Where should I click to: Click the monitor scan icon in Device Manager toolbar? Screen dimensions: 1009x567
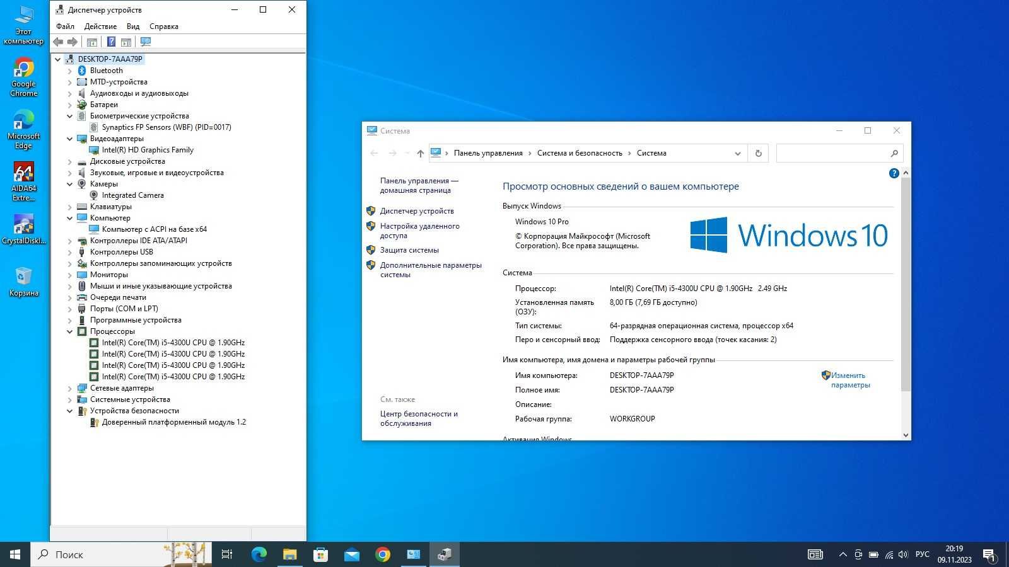pos(146,42)
